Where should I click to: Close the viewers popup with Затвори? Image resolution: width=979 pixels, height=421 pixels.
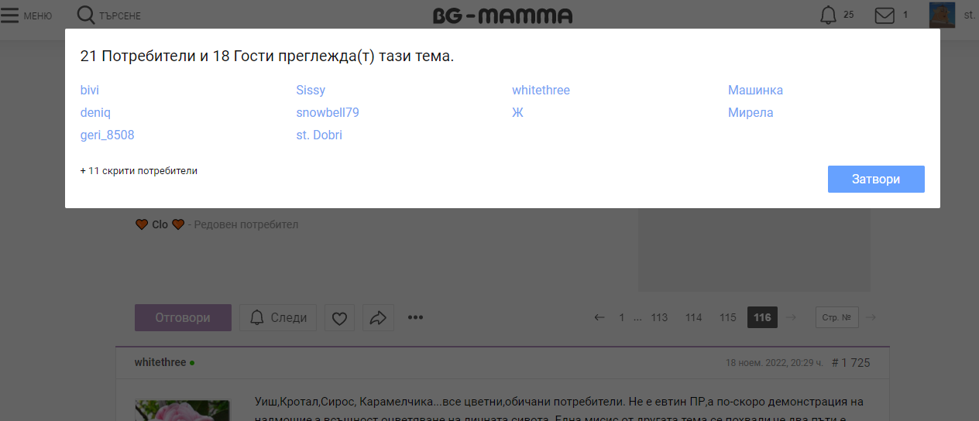875,179
